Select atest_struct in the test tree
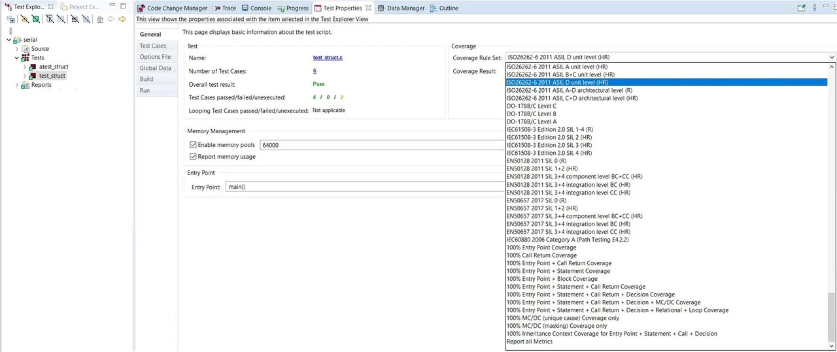 pyautogui.click(x=53, y=67)
